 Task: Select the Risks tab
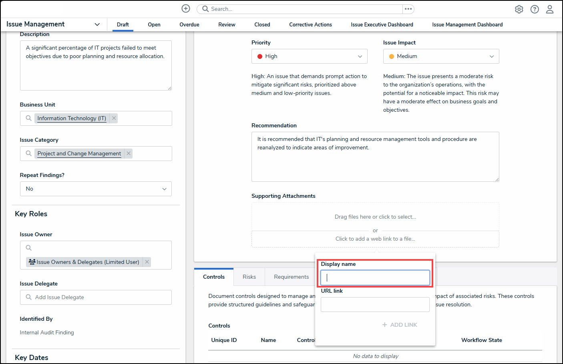[249, 277]
